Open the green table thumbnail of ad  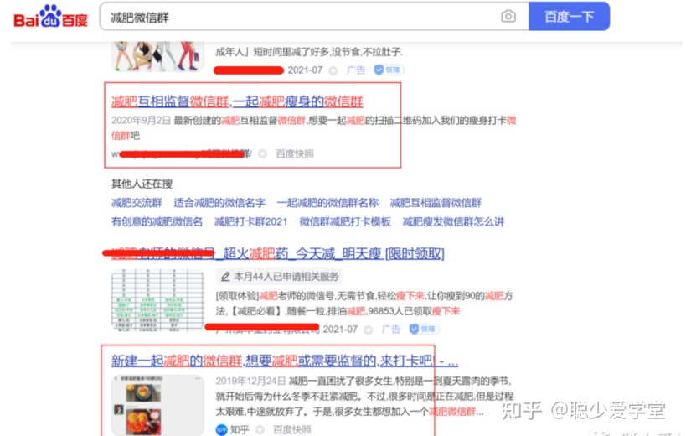pos(157,300)
